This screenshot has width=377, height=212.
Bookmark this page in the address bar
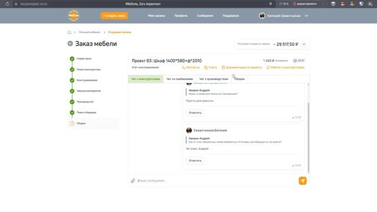(x=270, y=4)
